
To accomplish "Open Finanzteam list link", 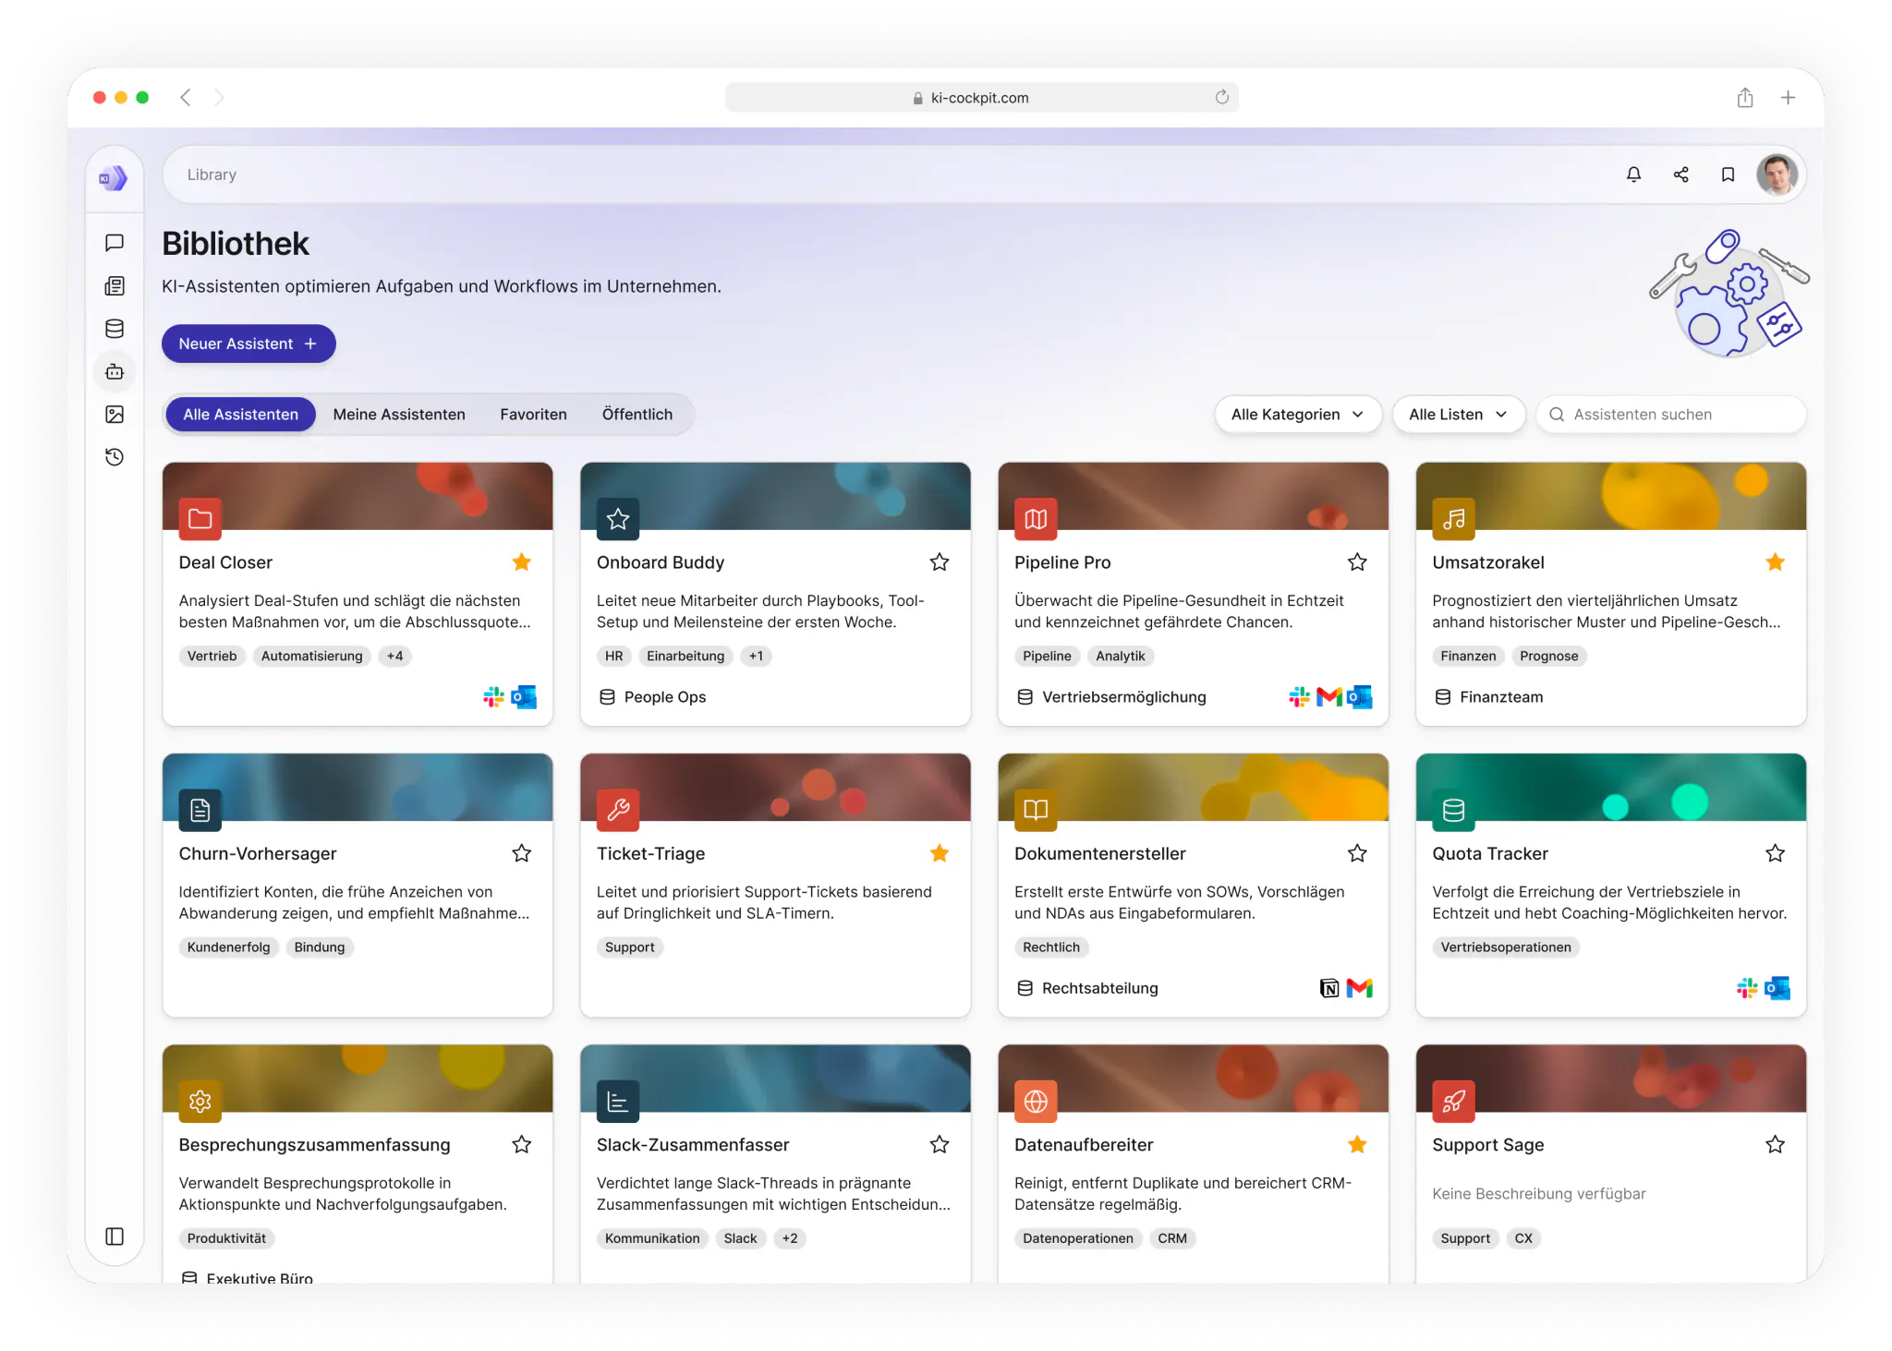I will click(x=1488, y=697).
